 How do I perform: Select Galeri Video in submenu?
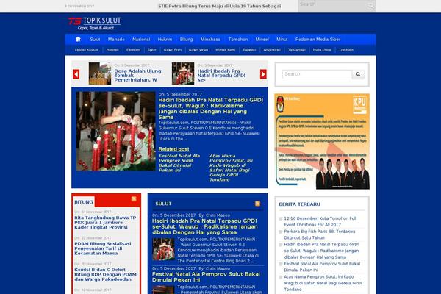[198, 50]
